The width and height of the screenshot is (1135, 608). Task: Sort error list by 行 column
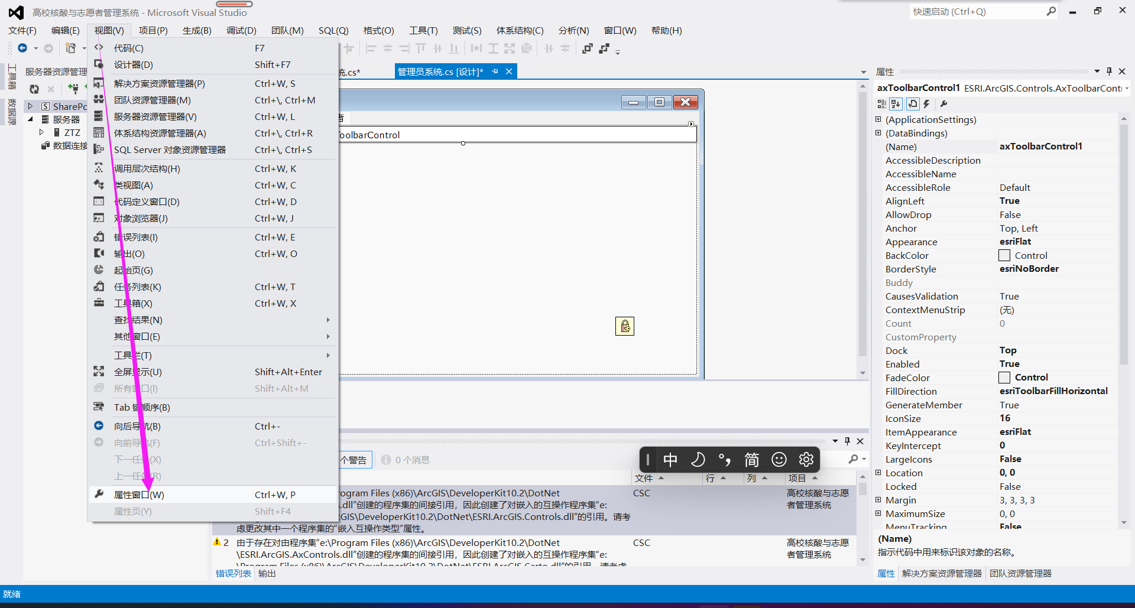[x=722, y=478]
